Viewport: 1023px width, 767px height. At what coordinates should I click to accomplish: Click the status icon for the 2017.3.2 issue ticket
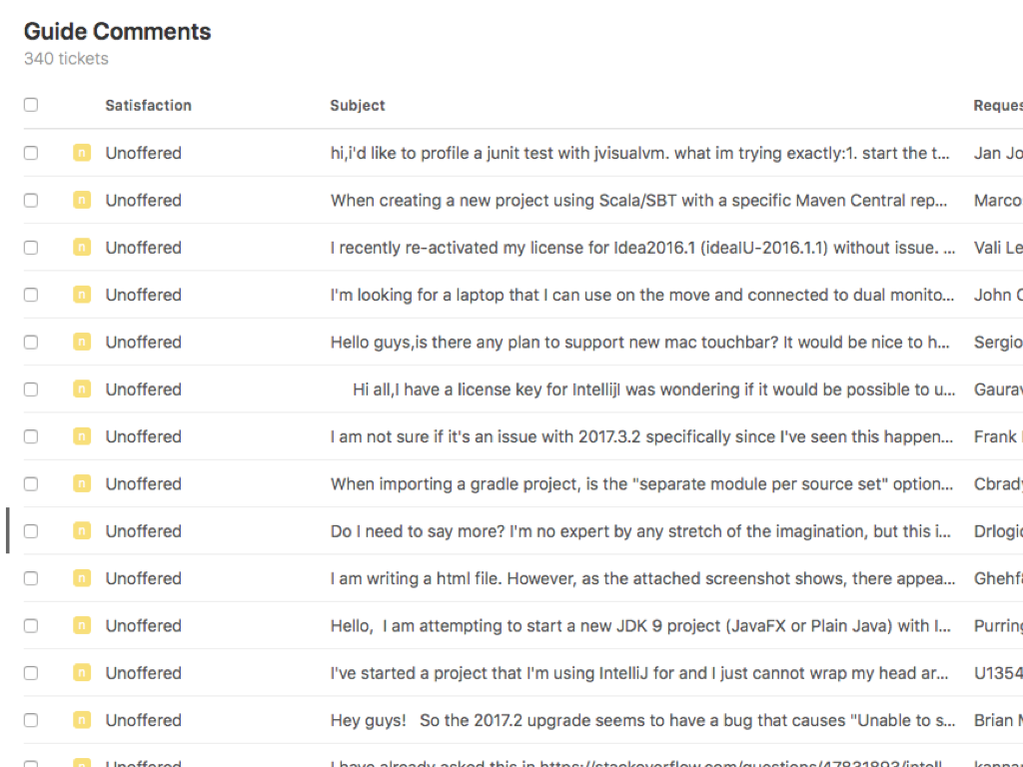tap(82, 436)
